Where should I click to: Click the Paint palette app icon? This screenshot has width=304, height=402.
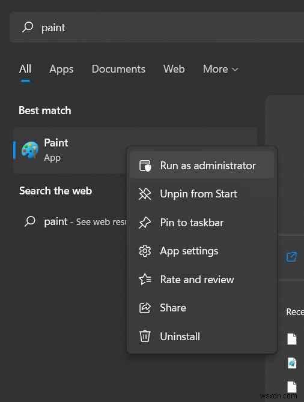[30, 150]
